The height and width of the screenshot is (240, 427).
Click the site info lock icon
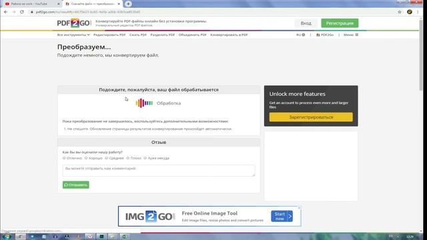pos(32,12)
